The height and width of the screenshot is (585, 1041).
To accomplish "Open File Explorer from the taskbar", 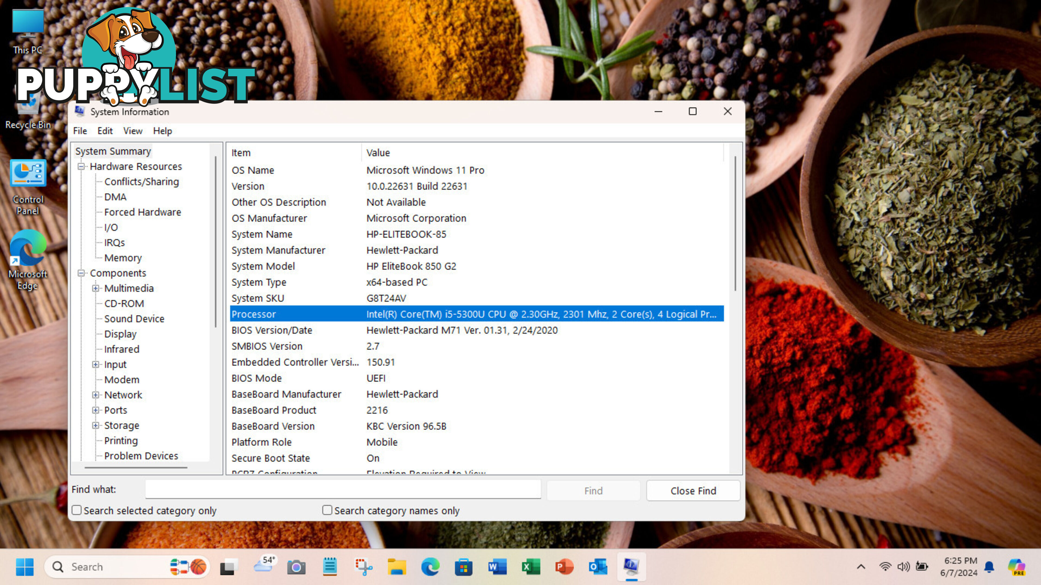I will point(397,567).
